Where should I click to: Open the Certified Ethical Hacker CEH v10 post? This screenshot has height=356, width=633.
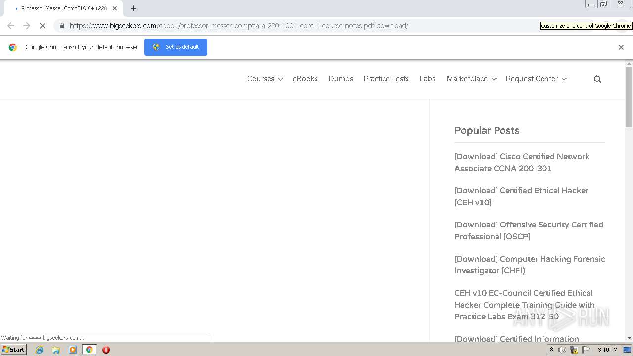click(521, 196)
